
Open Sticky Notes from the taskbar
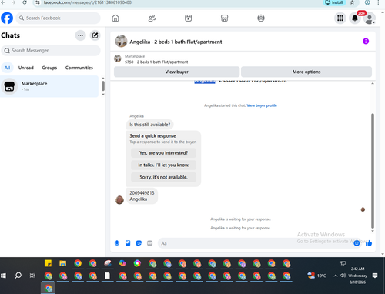pos(48,263)
